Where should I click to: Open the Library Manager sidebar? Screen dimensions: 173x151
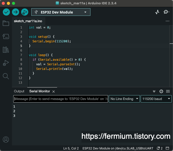pos(6,50)
